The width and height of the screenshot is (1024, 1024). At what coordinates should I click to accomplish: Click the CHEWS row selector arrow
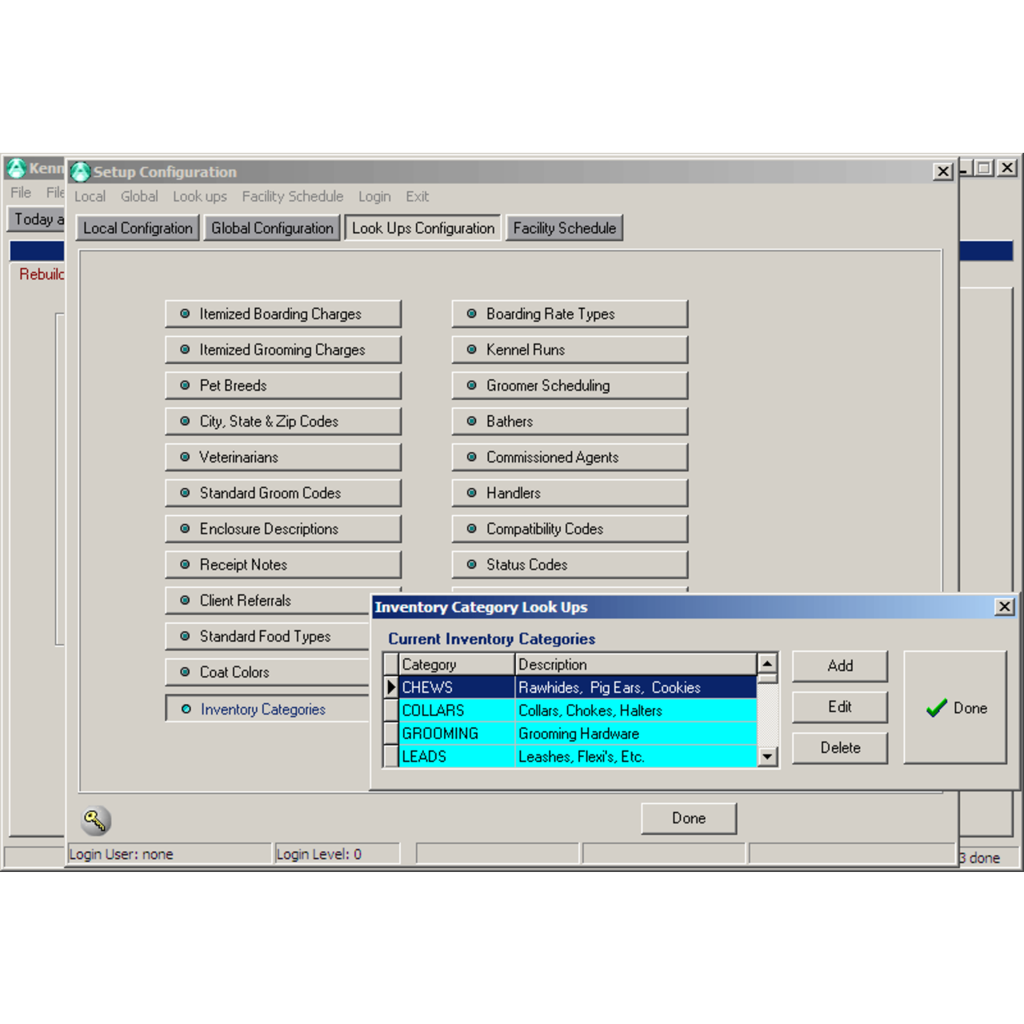(x=391, y=687)
